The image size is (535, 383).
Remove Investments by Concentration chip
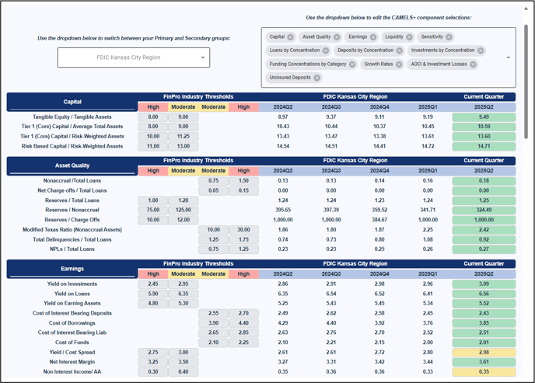(479, 50)
